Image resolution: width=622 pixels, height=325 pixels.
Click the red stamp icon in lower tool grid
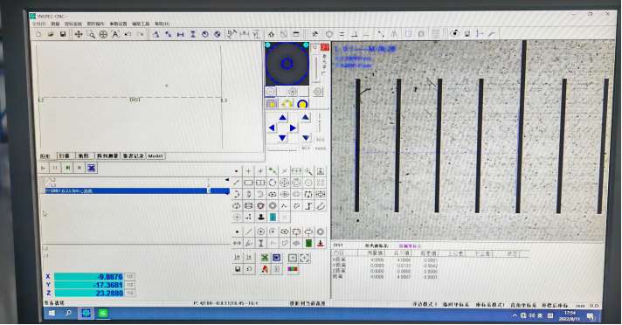point(321,243)
